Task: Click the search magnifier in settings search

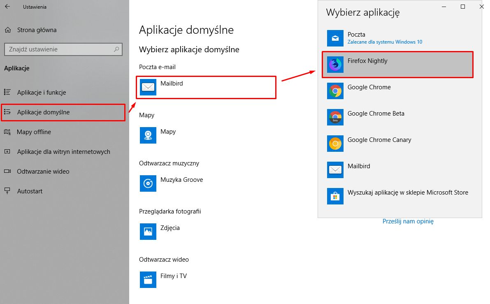Action: click(116, 49)
